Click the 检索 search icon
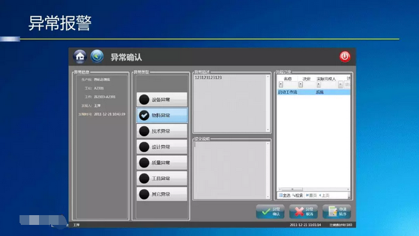 click(x=298, y=196)
